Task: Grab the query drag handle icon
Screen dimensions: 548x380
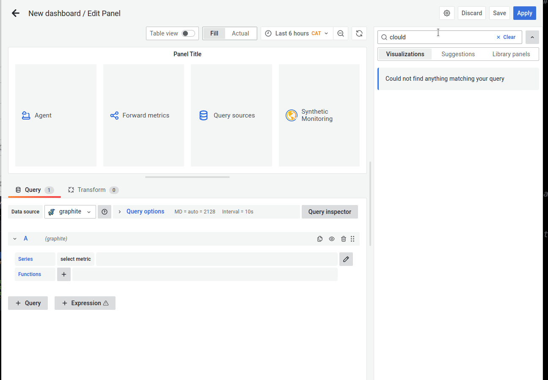Action: [x=352, y=238]
